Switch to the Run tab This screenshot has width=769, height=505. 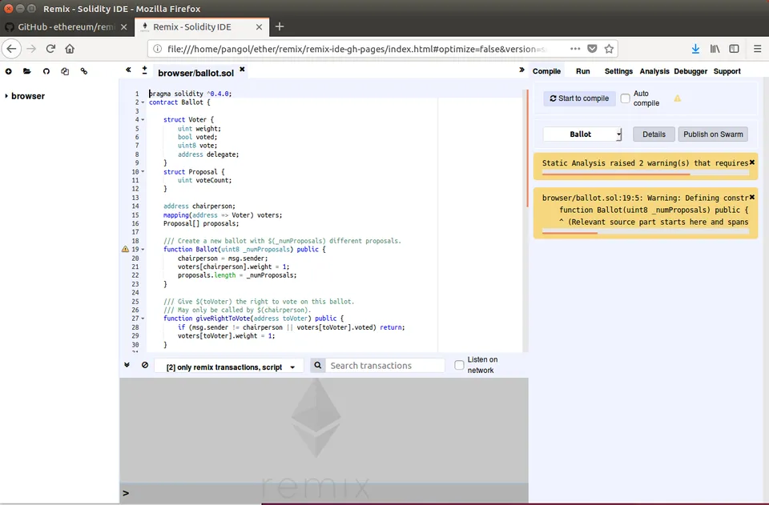pos(582,71)
